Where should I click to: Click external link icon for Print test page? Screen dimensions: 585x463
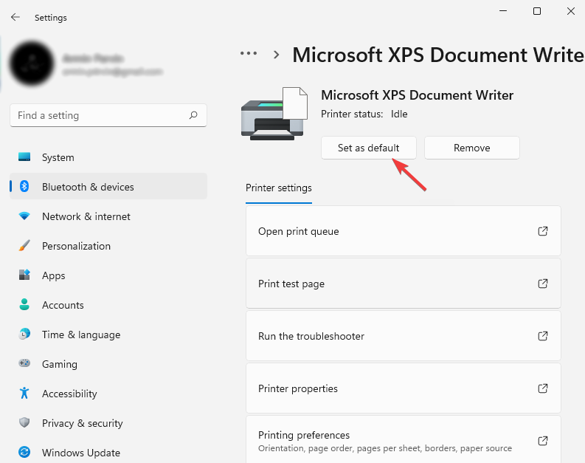point(543,284)
